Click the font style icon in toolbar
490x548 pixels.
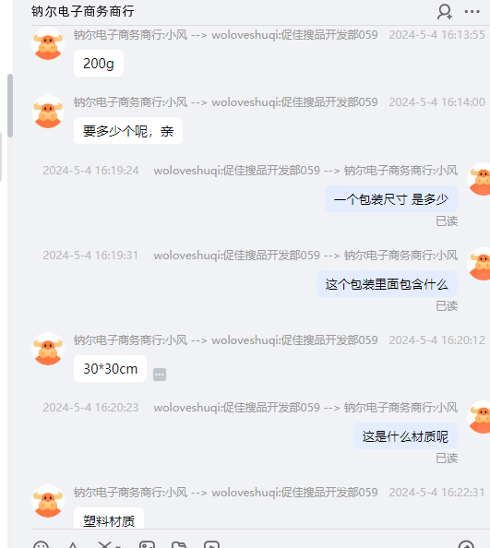point(73,545)
